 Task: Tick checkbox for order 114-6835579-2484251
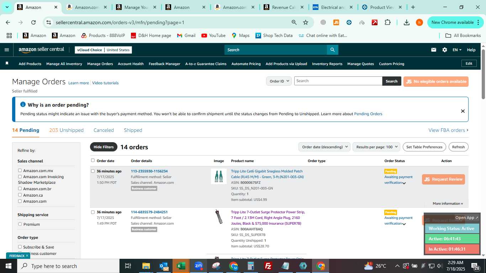pos(93,212)
